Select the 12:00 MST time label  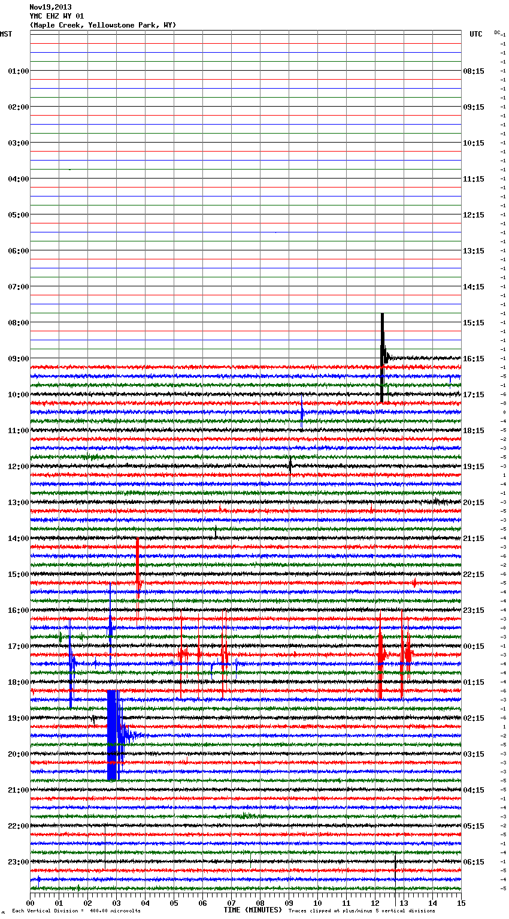pyautogui.click(x=19, y=467)
